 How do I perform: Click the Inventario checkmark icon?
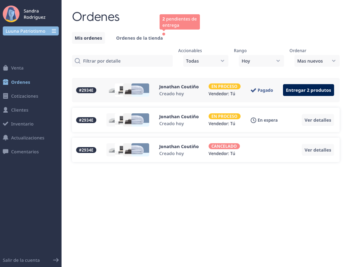[x=6, y=124]
